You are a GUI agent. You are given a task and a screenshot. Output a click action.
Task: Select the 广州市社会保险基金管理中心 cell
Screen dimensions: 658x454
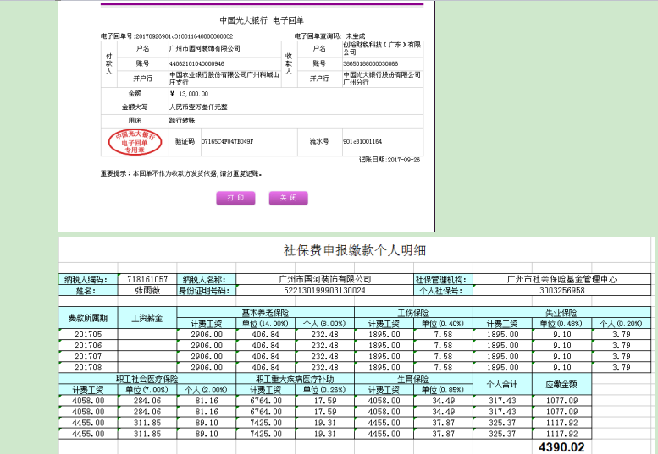562,279
